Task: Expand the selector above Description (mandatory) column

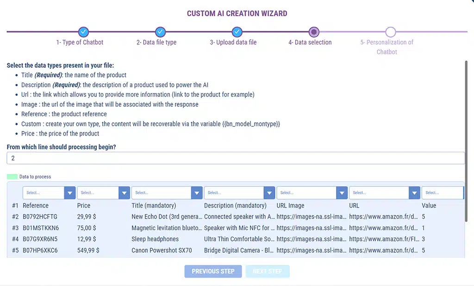Action: coord(239,193)
